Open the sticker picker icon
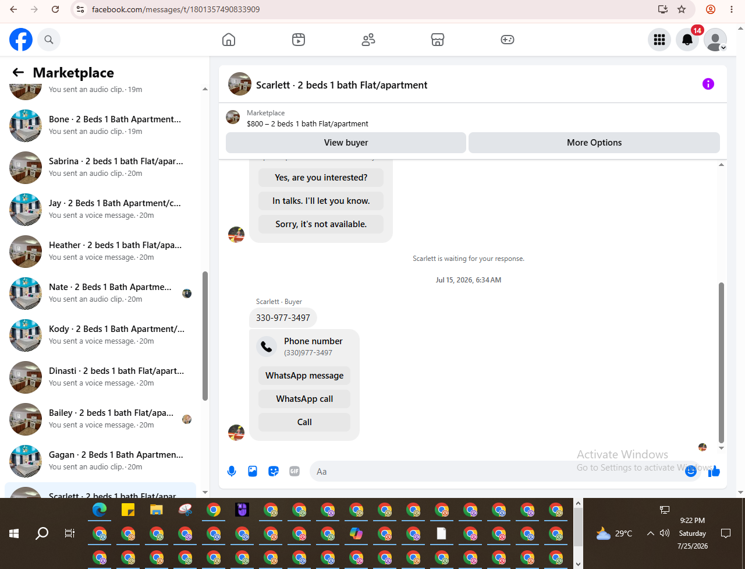Screen dimensions: 745x569 274,471
